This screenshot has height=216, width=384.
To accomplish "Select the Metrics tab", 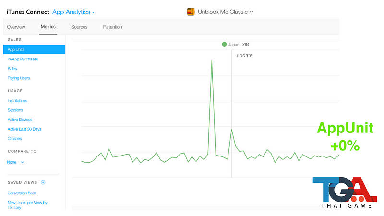I will point(48,27).
